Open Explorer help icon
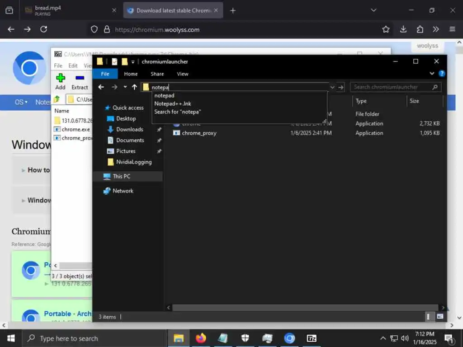463x347 pixels. (442, 74)
